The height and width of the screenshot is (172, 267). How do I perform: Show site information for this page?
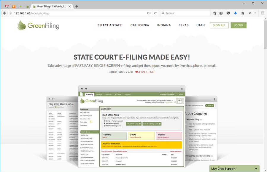click(x=10, y=13)
